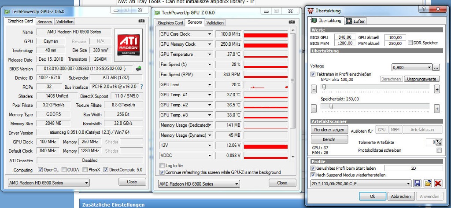Open the Lüfter tab
Image resolution: width=451 pixels, height=208 pixels.
point(355,21)
